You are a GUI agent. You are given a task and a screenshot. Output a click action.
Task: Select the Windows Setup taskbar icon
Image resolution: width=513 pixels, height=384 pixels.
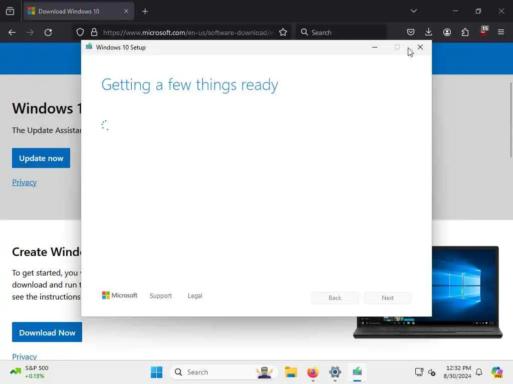coord(357,372)
